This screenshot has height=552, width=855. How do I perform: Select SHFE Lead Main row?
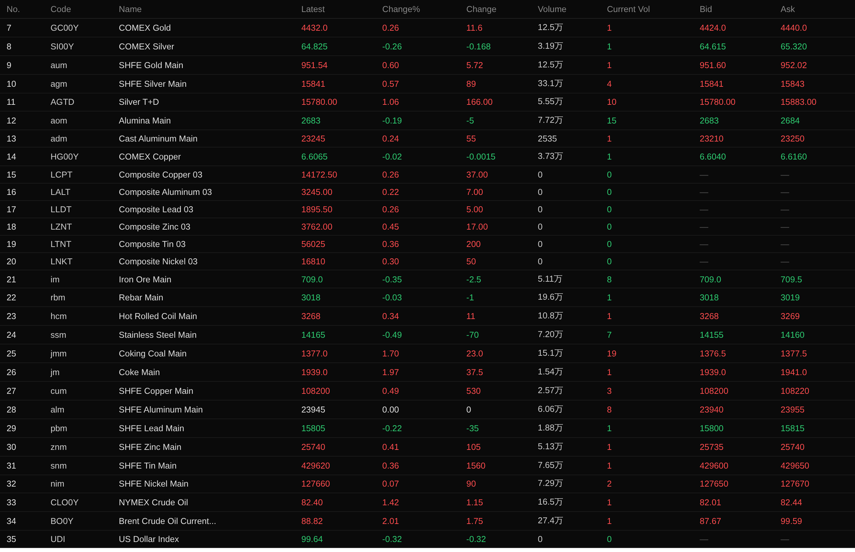click(427, 428)
